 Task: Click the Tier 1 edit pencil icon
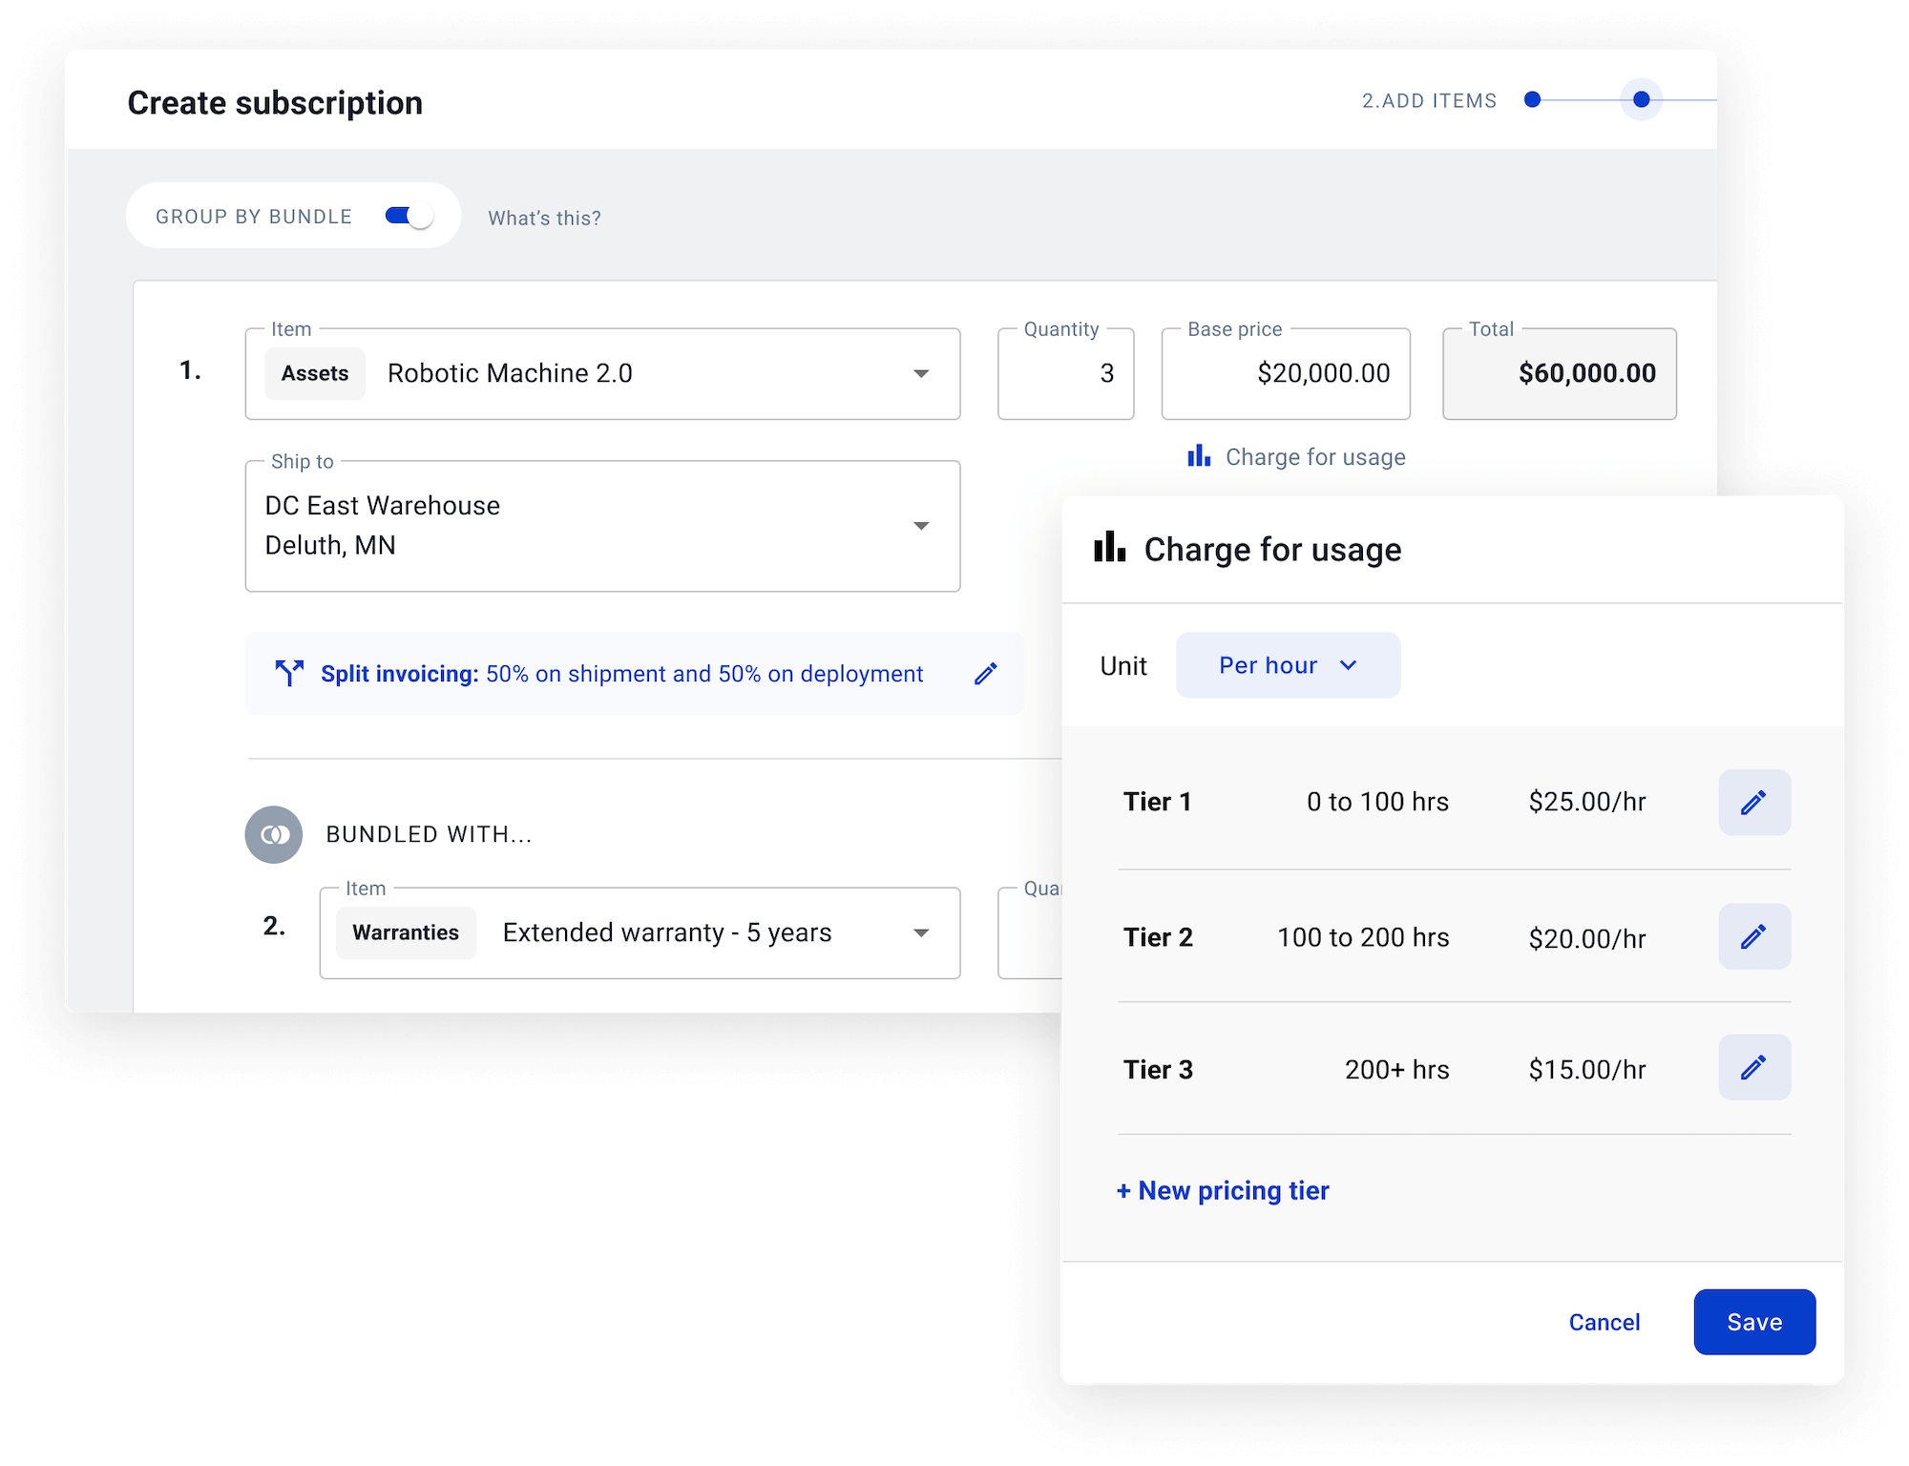click(x=1753, y=803)
